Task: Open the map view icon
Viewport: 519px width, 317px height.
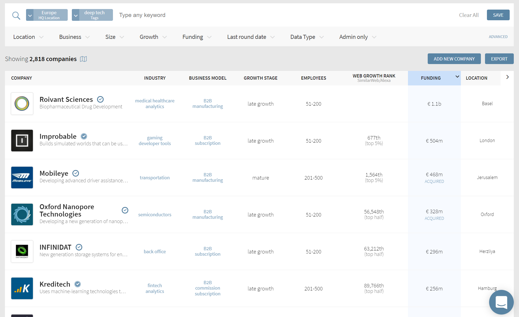Action: click(x=83, y=59)
